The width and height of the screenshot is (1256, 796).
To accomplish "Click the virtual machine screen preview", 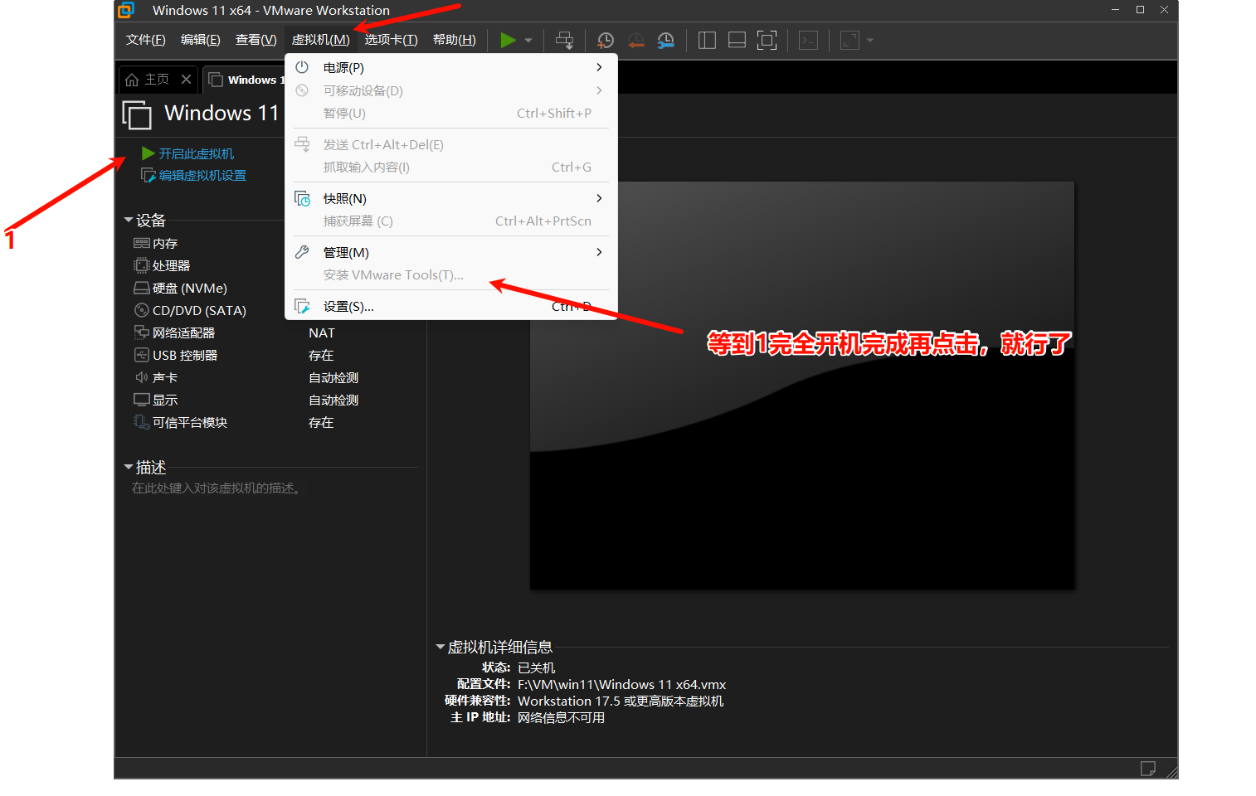I will 802,386.
